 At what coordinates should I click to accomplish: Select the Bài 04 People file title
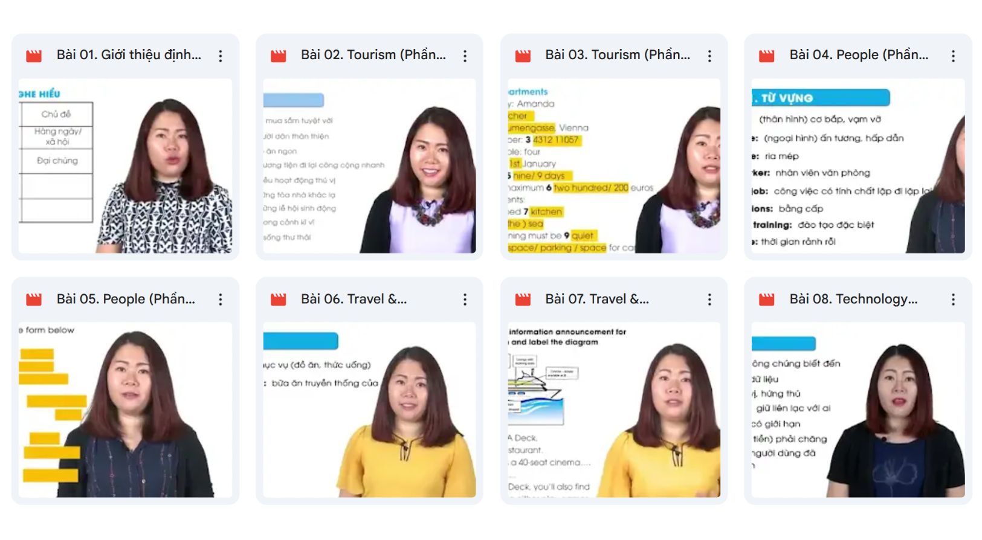click(x=858, y=55)
